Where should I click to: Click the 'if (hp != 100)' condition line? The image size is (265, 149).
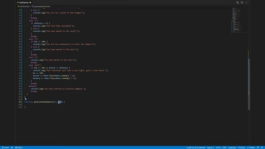coord(39,41)
